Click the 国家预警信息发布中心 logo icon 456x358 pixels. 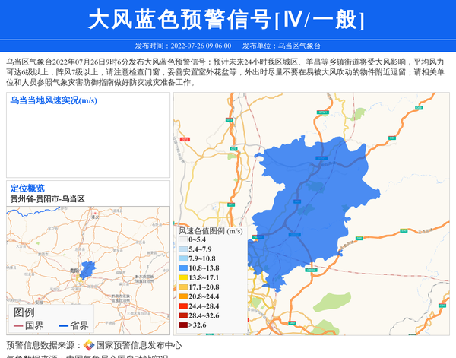[x=89, y=345]
